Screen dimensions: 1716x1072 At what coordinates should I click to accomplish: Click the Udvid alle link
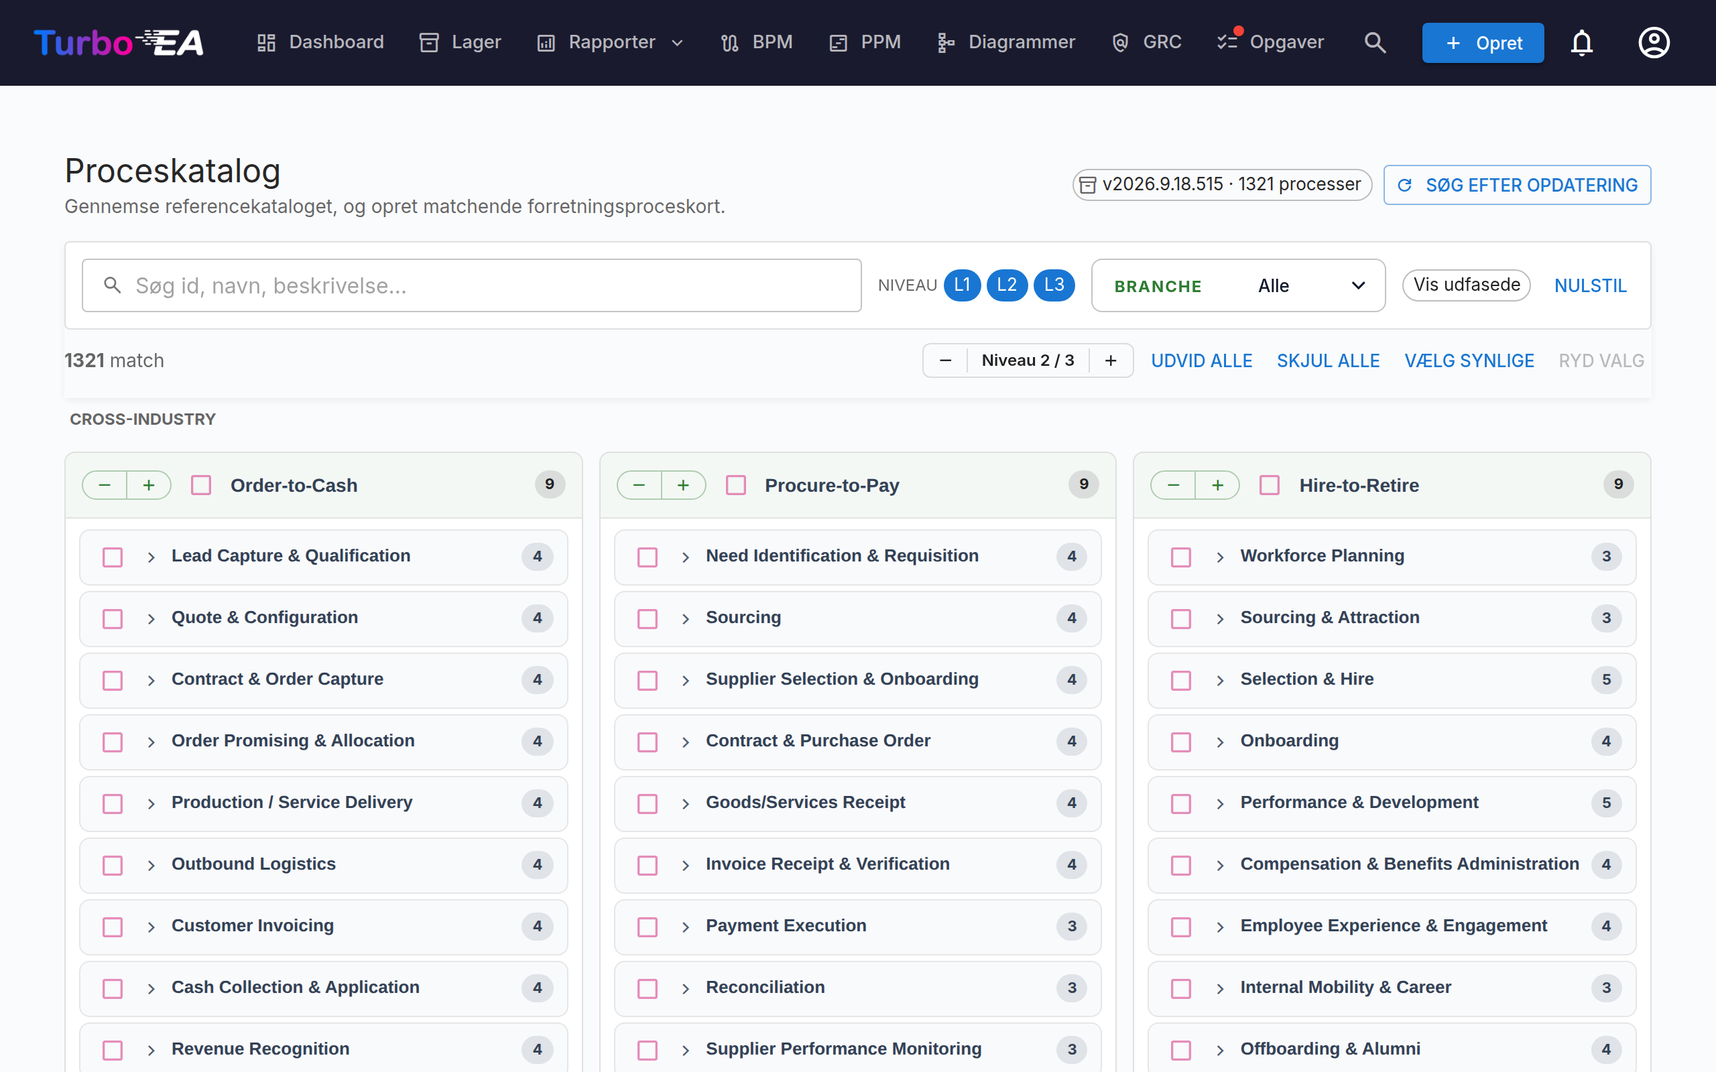(x=1201, y=360)
